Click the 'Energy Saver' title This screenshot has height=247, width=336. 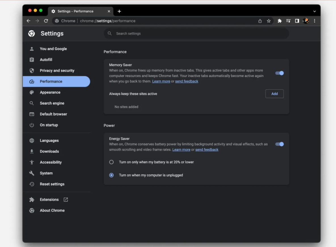(119, 139)
